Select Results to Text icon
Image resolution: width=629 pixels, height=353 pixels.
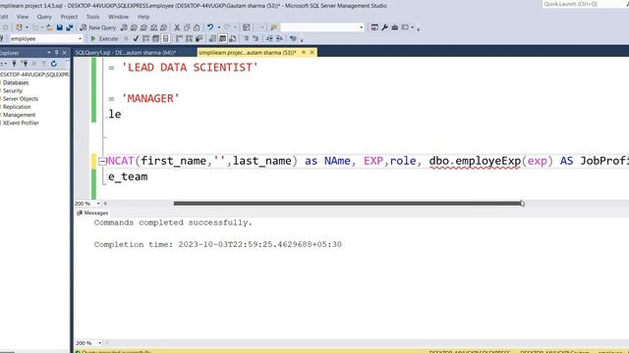pyautogui.click(x=212, y=39)
